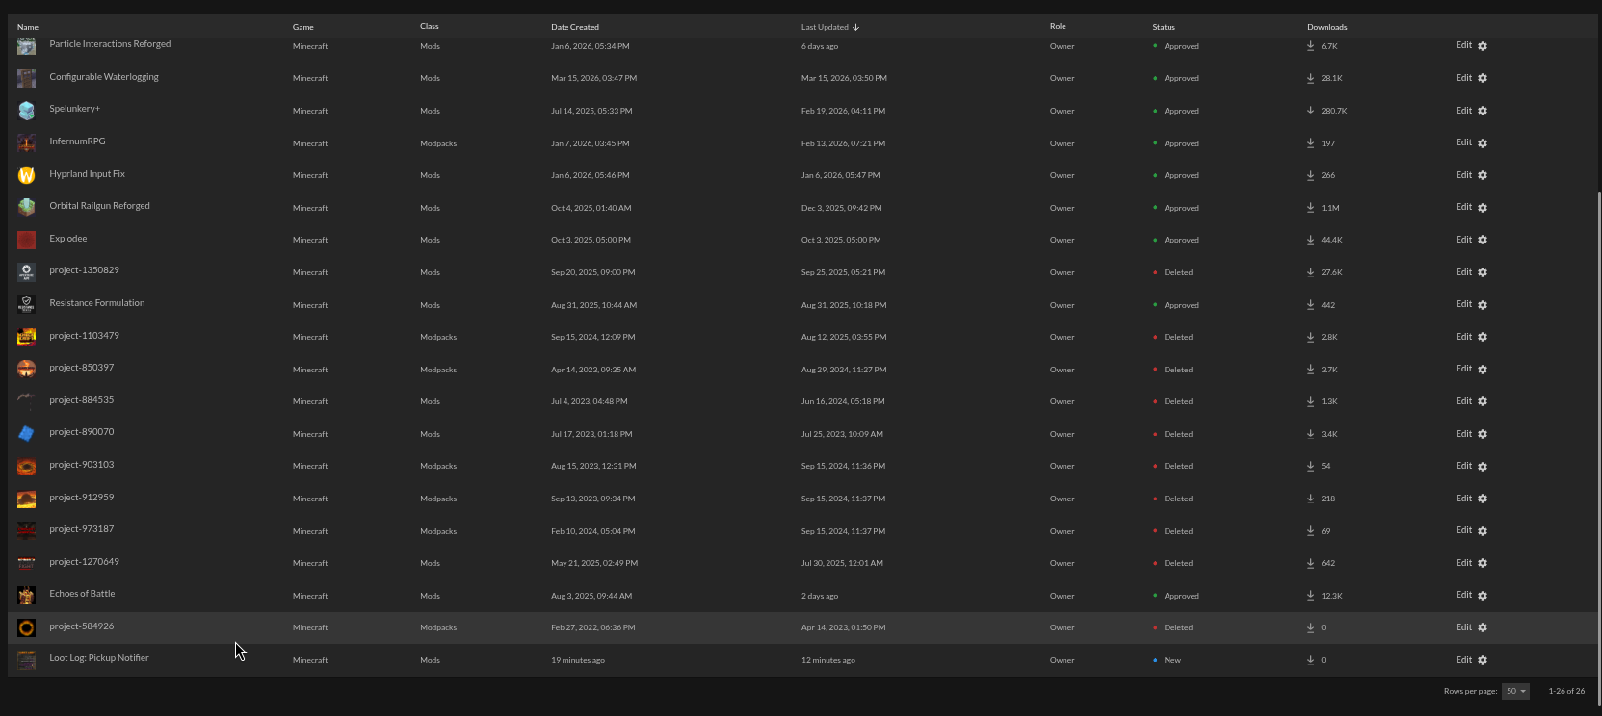Select project-903103 name
This screenshot has height=716, width=1602.
[x=82, y=465]
